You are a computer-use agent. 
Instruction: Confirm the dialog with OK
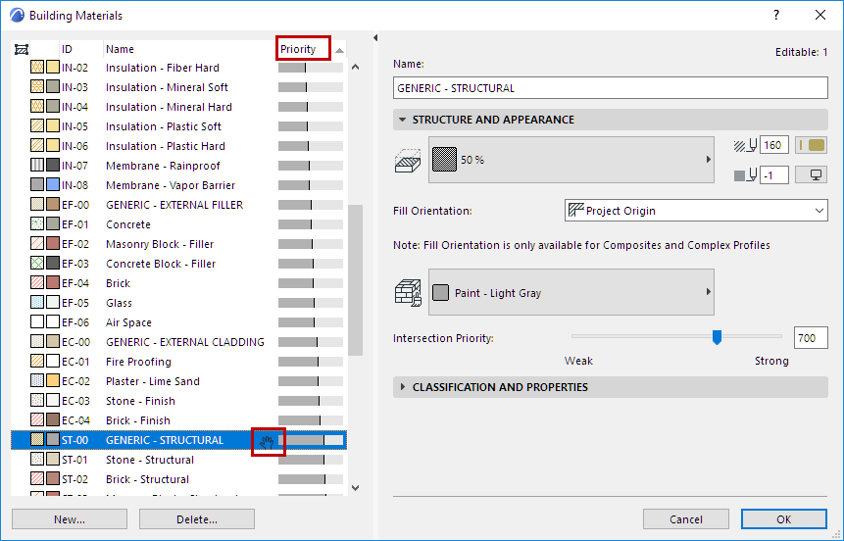[x=784, y=519]
